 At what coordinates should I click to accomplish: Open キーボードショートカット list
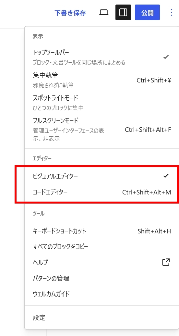(102, 231)
